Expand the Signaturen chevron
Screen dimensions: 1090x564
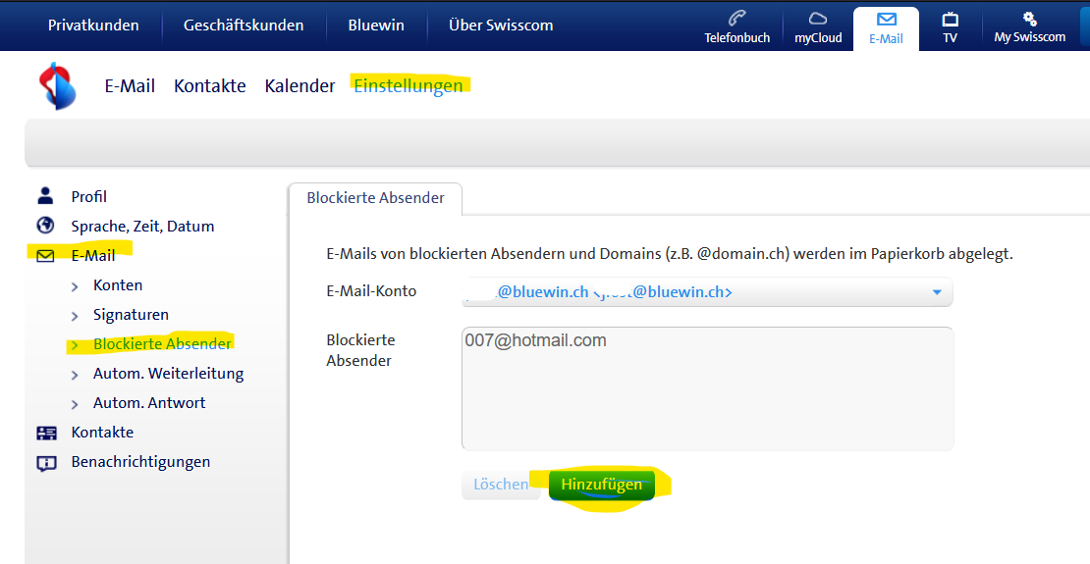tap(75, 316)
